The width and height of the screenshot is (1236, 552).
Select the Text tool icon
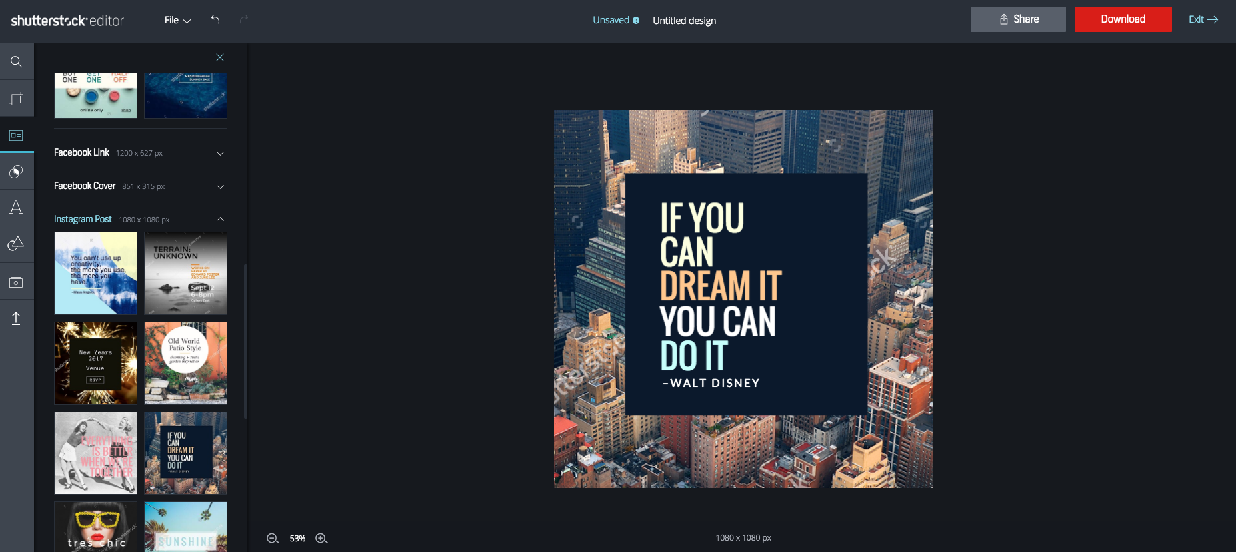click(x=17, y=208)
